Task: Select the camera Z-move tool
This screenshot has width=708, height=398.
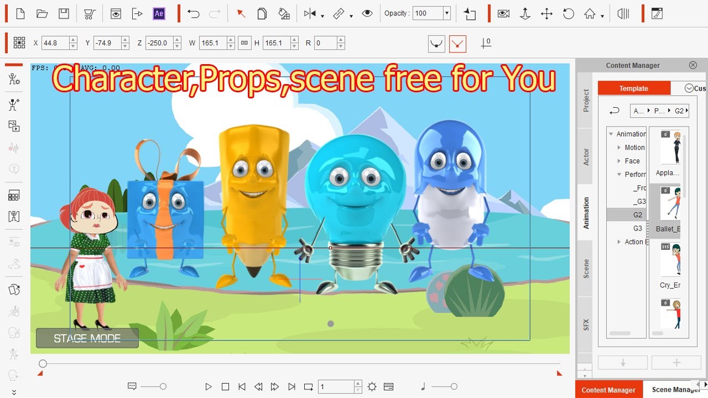Action: coord(525,14)
